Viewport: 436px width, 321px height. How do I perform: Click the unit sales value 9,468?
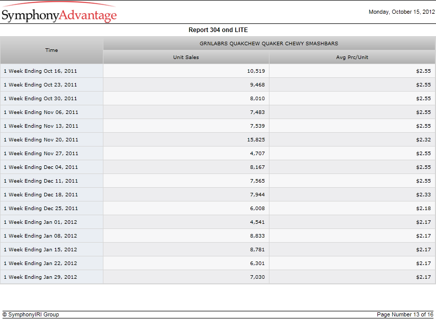click(258, 84)
